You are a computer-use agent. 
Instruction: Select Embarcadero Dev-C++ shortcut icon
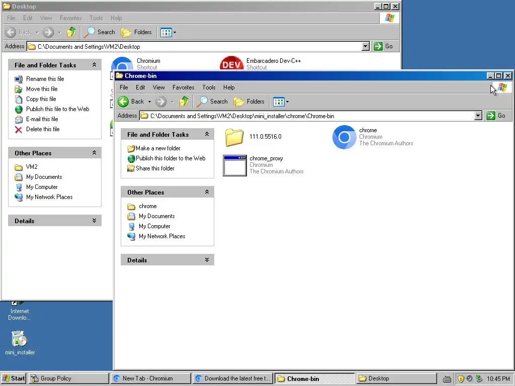point(232,64)
